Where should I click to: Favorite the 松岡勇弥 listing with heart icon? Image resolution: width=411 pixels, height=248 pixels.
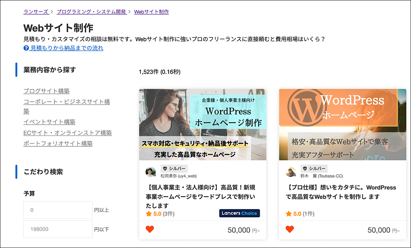pos(150,229)
